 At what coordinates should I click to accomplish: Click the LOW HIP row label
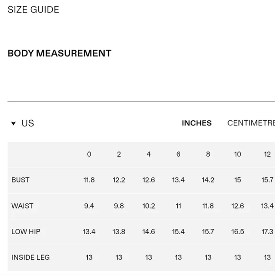click(x=26, y=232)
